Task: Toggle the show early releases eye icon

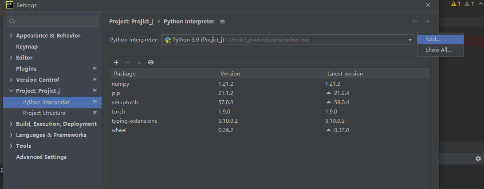Action: 151,62
